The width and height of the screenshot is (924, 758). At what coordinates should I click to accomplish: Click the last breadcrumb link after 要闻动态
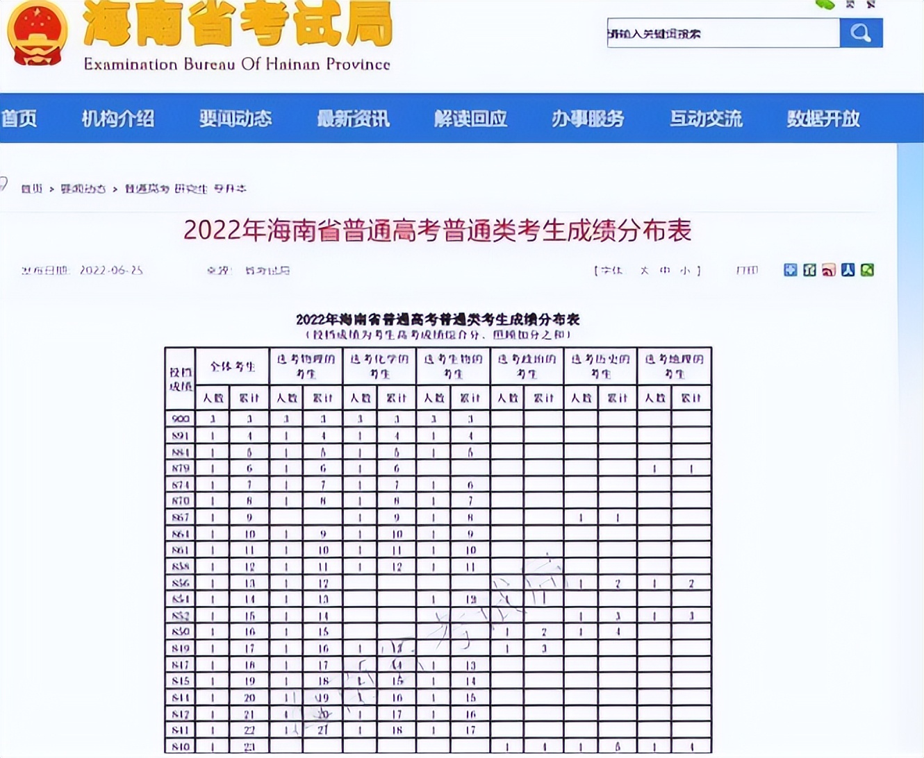[185, 189]
